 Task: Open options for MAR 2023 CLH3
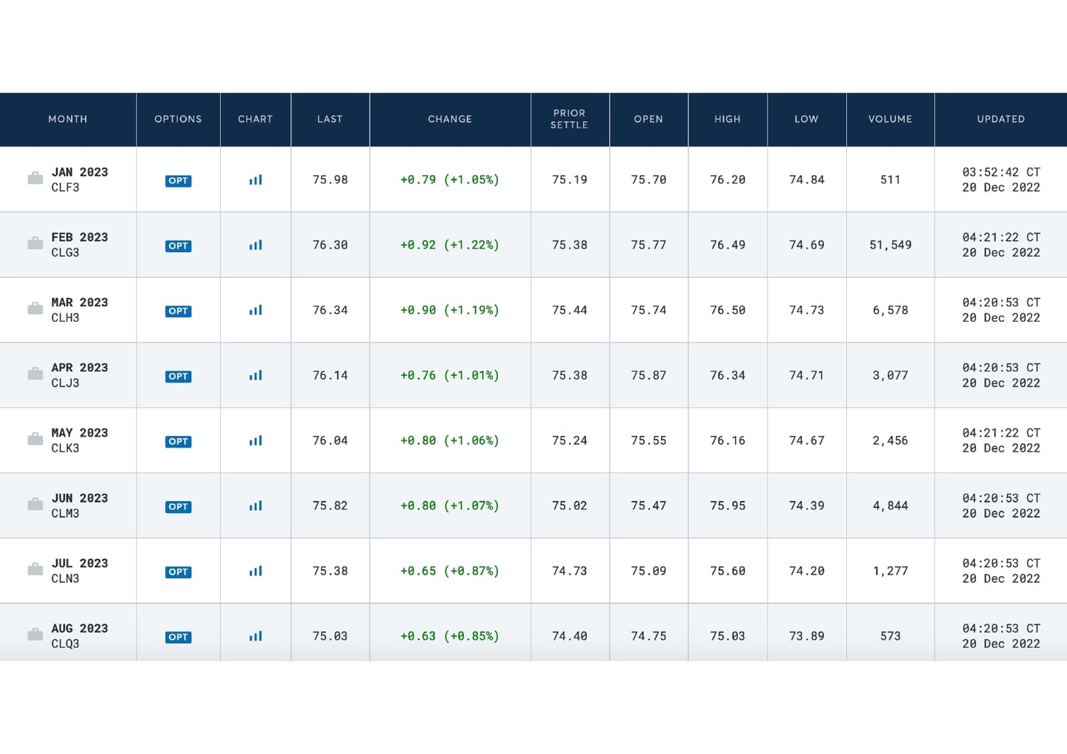click(x=178, y=311)
